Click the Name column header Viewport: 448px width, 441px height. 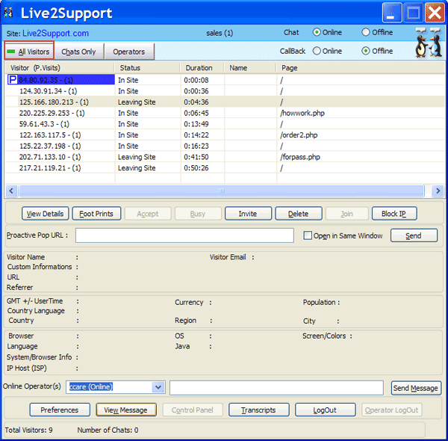click(250, 68)
